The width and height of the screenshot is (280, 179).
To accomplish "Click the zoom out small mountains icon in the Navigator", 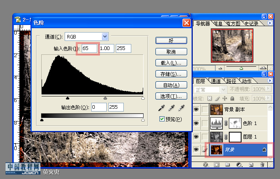I will [220, 68].
